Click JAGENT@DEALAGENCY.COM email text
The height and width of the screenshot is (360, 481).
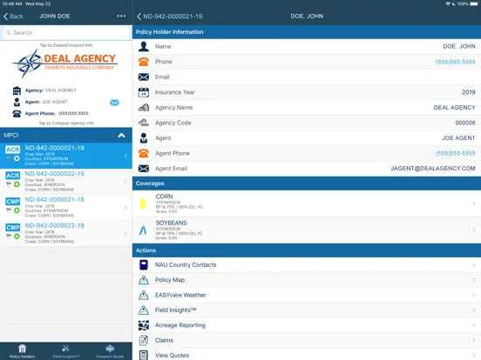[x=433, y=169]
